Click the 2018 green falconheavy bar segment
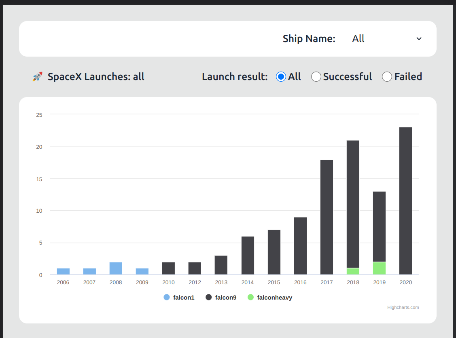The width and height of the screenshot is (456, 338). click(x=353, y=271)
